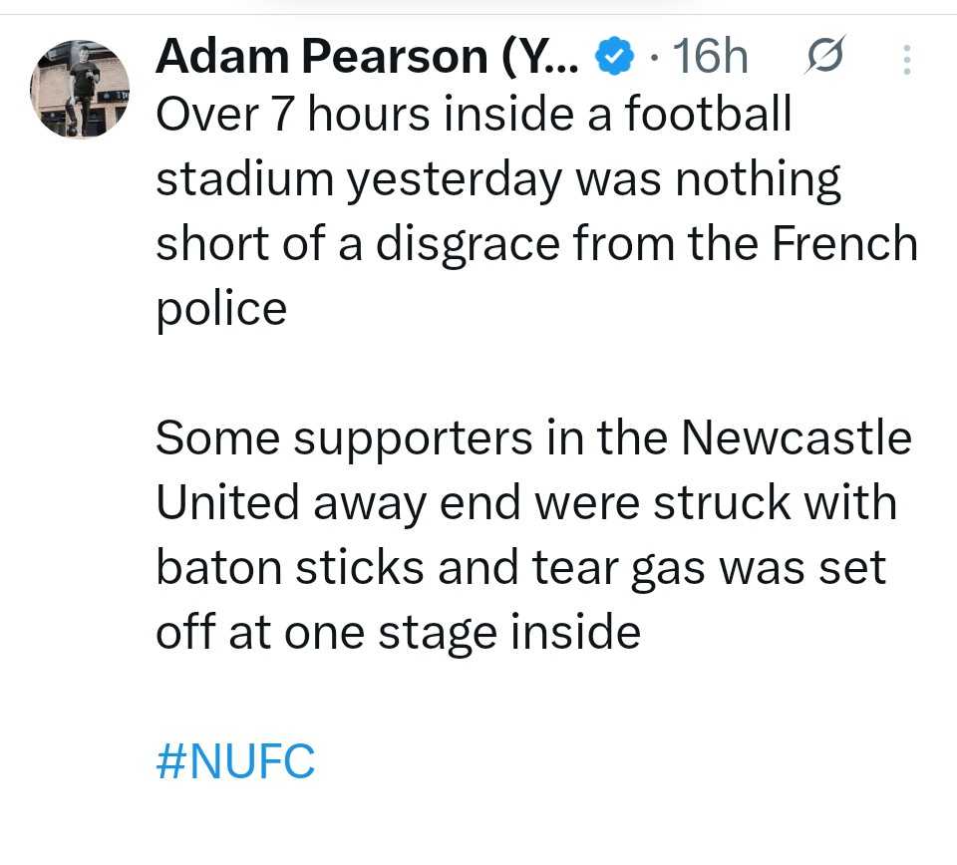Open Adam Pearson's profile picture
957x865 pixels.
pyautogui.click(x=81, y=90)
